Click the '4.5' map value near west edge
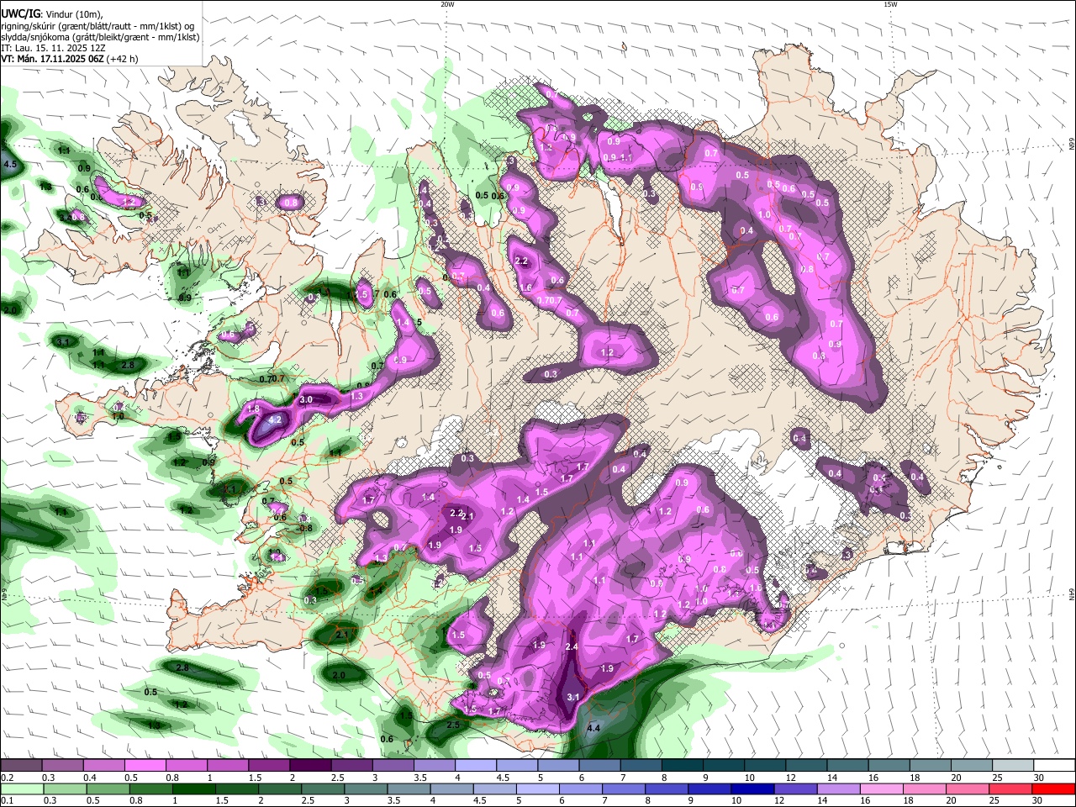 (x=10, y=165)
